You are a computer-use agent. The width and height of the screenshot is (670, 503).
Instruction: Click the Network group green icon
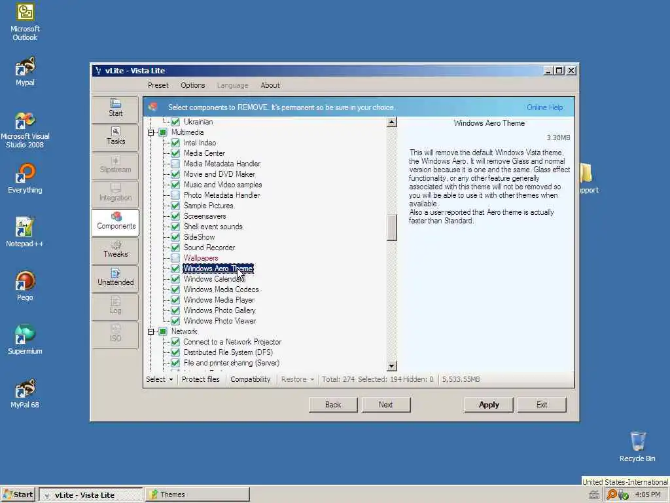(163, 331)
